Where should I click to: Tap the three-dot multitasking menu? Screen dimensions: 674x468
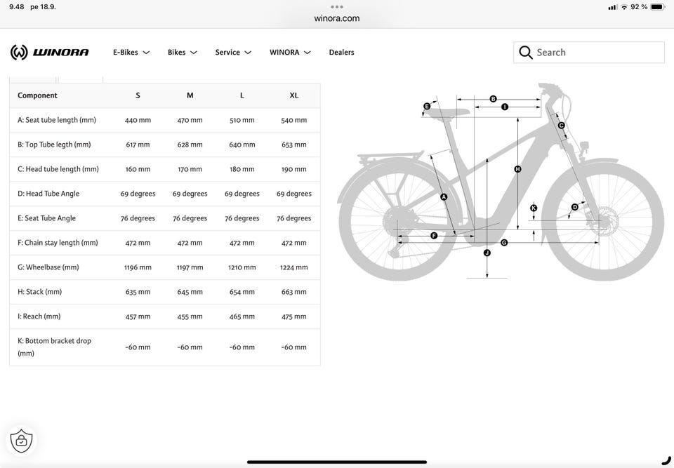pyautogui.click(x=337, y=7)
